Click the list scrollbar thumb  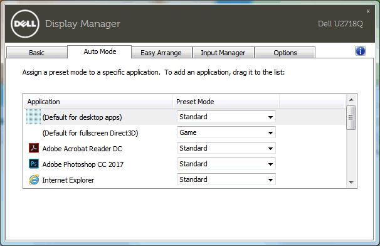(351, 117)
